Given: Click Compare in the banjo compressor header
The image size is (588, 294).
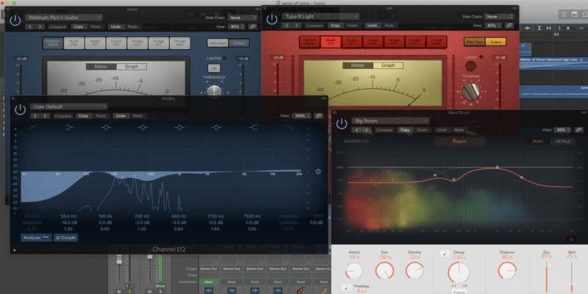Looking at the screenshot, I should point(58,26).
